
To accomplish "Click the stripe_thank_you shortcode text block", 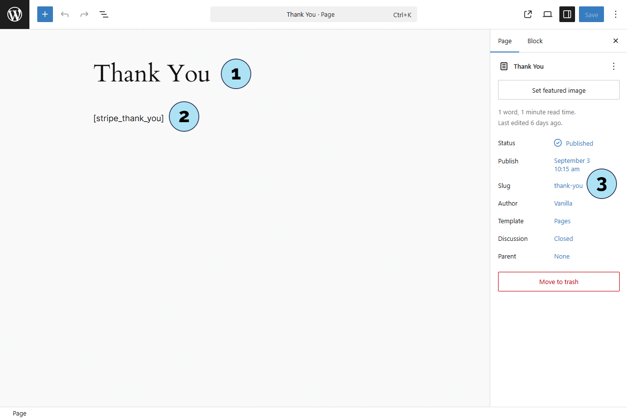I will [128, 118].
